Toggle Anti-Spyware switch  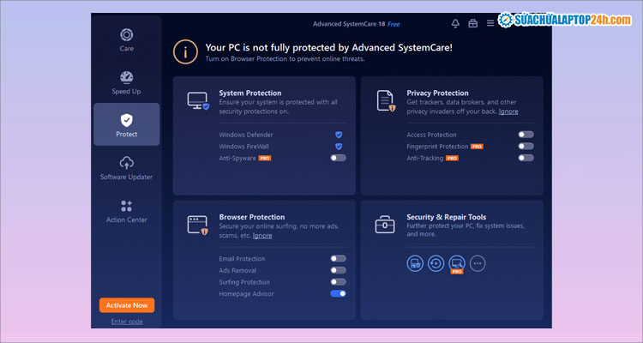pyautogui.click(x=339, y=158)
